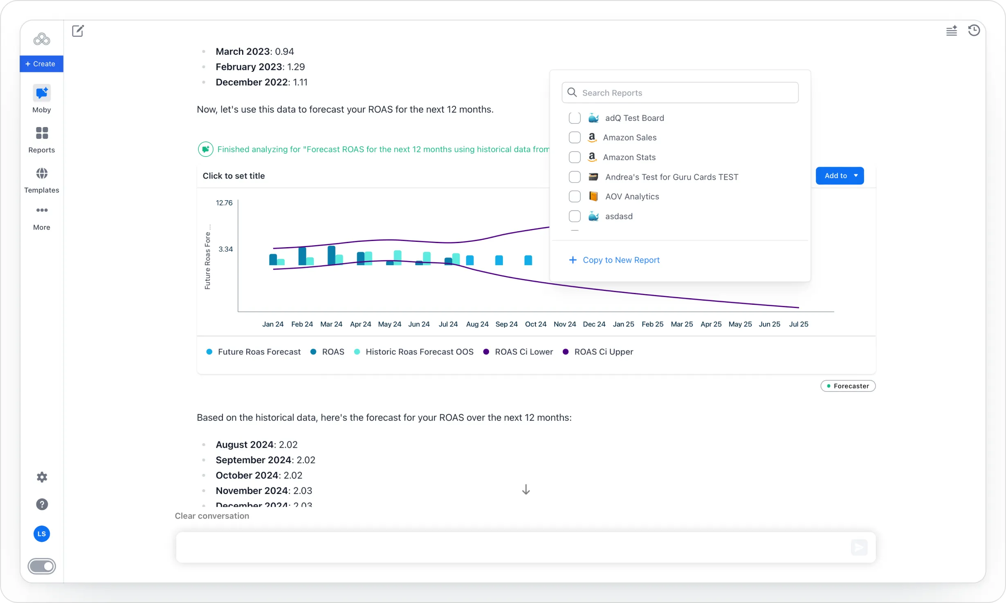Click the send message arrow icon

[859, 547]
